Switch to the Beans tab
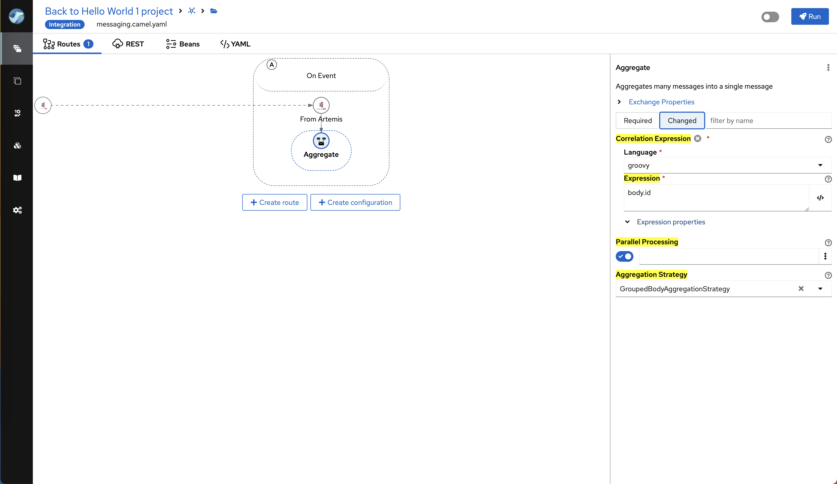Screen dimensions: 837x484 (x=183, y=44)
